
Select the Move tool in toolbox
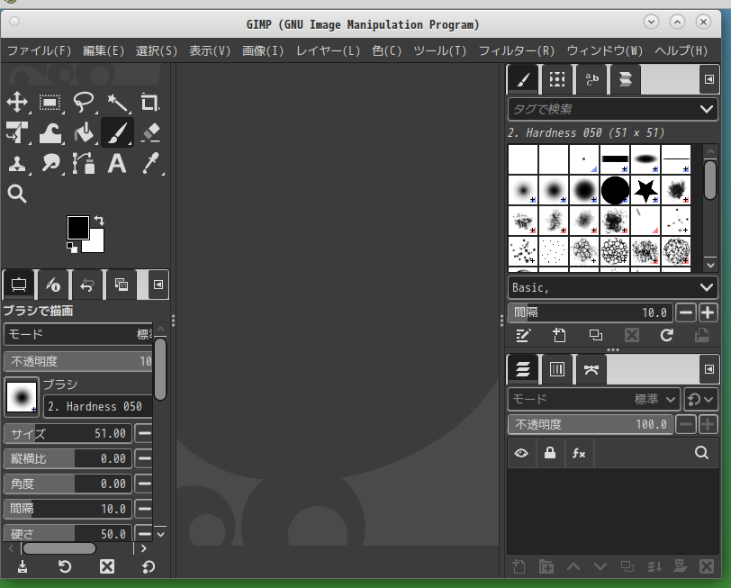(17, 103)
